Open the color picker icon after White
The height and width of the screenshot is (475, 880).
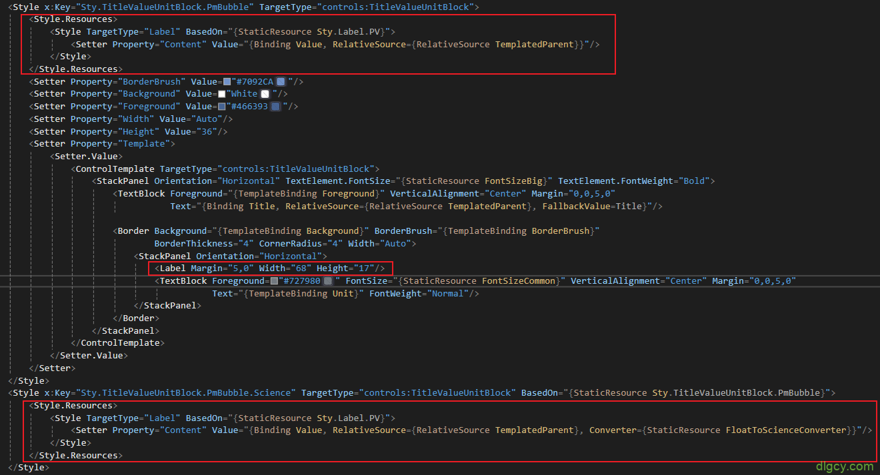click(265, 95)
